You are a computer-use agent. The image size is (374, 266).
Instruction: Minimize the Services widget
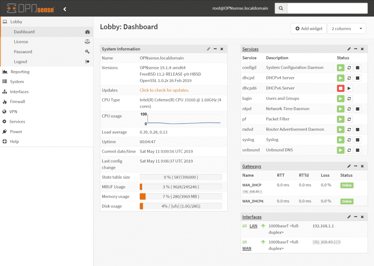coord(356,49)
